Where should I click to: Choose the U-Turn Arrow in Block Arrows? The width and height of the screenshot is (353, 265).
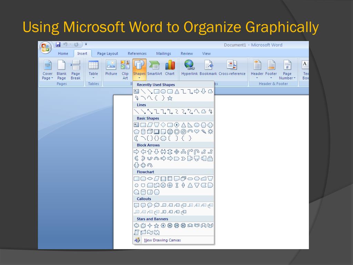197,152
